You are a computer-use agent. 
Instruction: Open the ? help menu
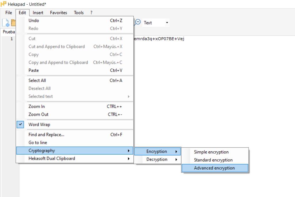pyautogui.click(x=91, y=13)
